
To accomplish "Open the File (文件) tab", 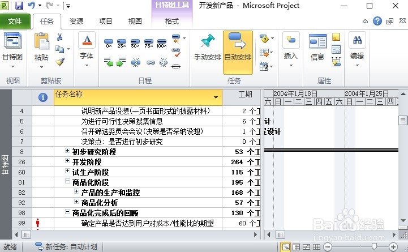I will [x=15, y=22].
